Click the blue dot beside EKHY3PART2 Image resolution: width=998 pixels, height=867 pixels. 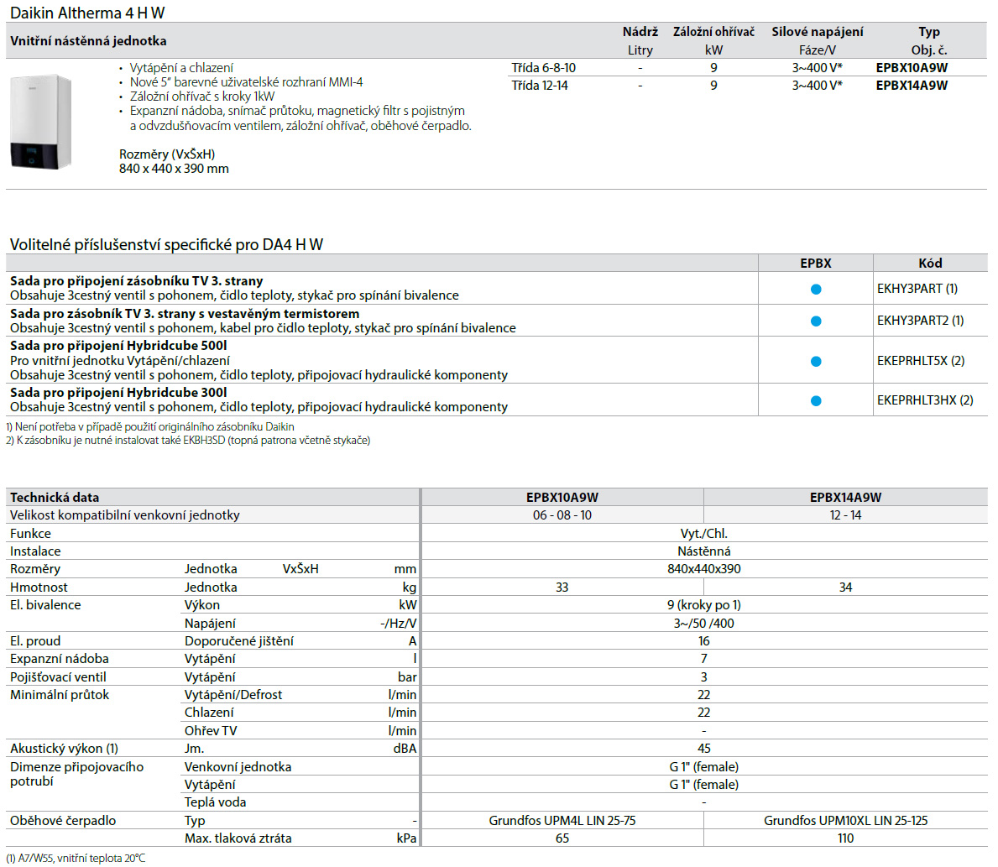[x=815, y=321]
